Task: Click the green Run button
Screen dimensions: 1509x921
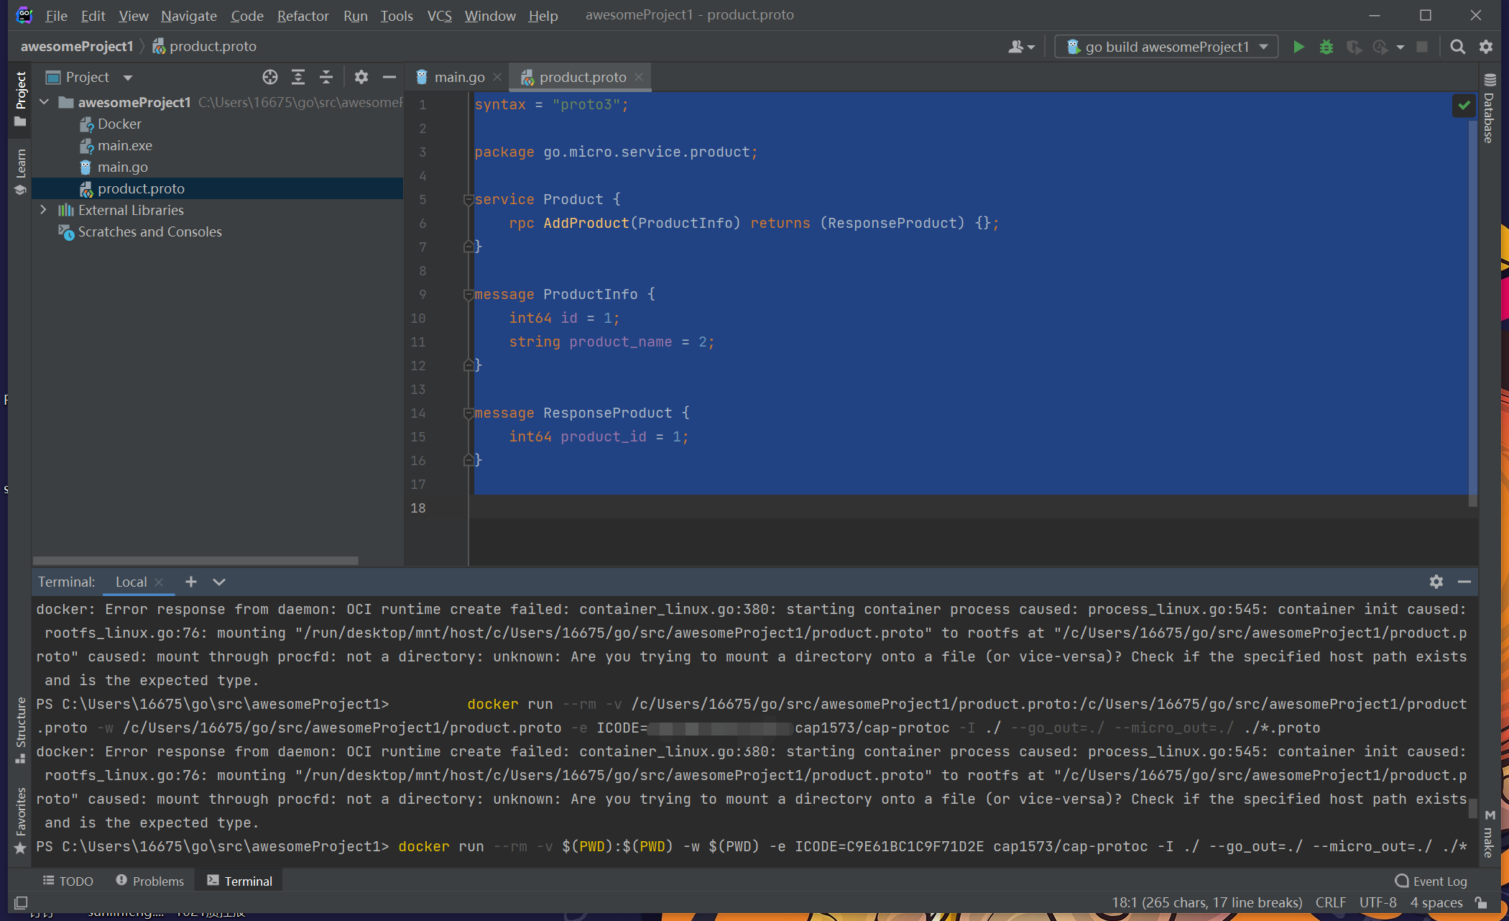Action: (x=1298, y=47)
